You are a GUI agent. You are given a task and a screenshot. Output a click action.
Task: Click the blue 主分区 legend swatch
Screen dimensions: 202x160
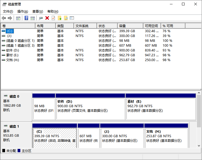(19, 151)
